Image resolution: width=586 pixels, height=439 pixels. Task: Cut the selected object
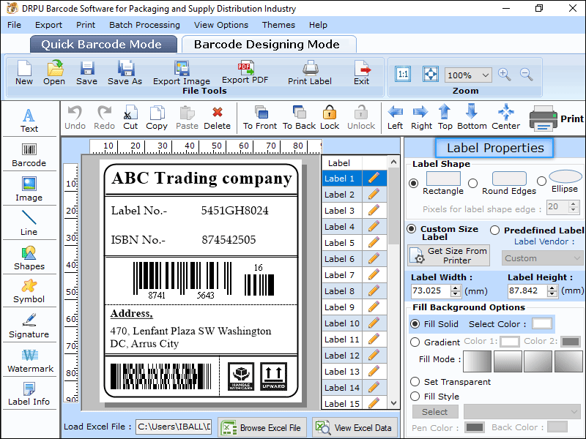click(x=130, y=118)
